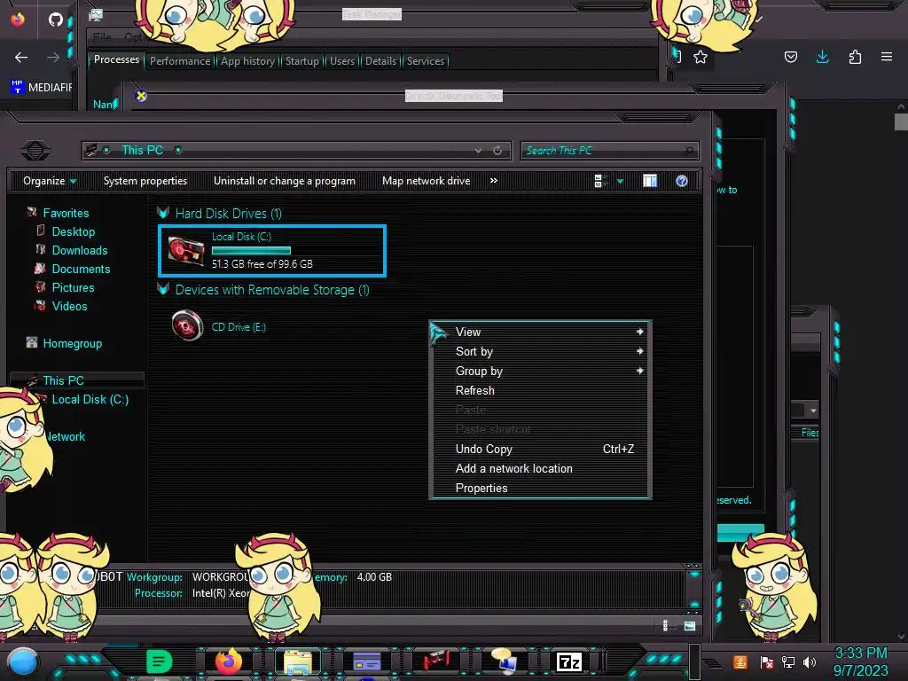Open the blue card window taskbar icon
This screenshot has width=908, height=681.
367,661
